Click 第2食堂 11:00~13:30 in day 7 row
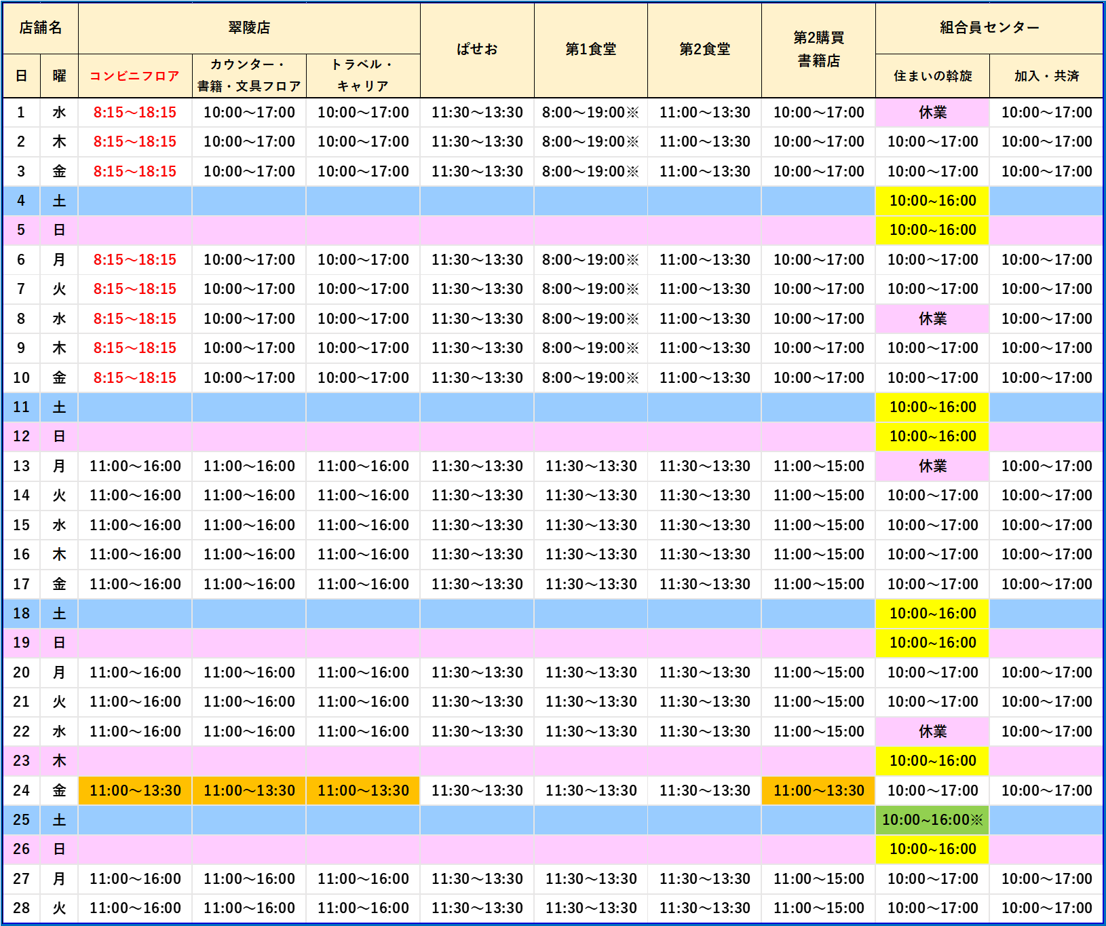The width and height of the screenshot is (1106, 926). 705,289
